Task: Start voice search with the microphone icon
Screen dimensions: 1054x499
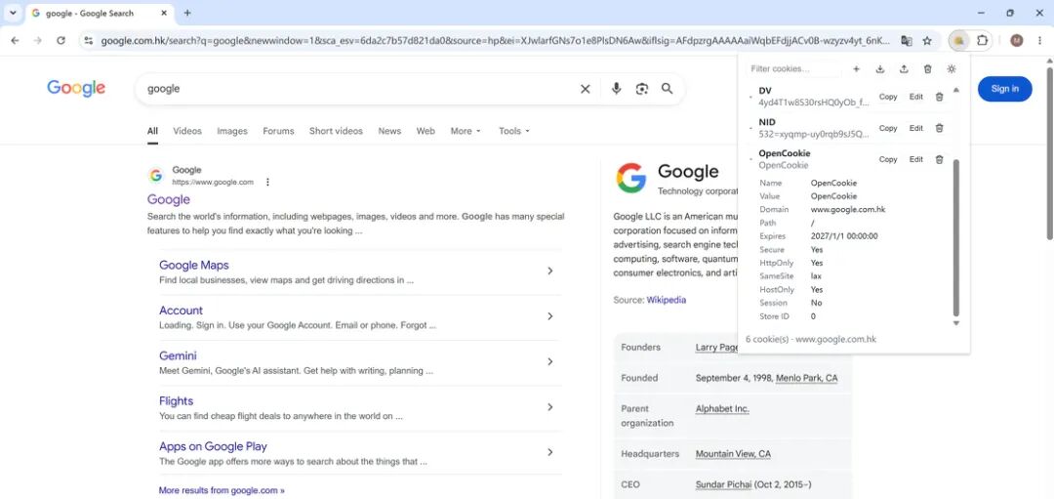Action: pos(616,89)
